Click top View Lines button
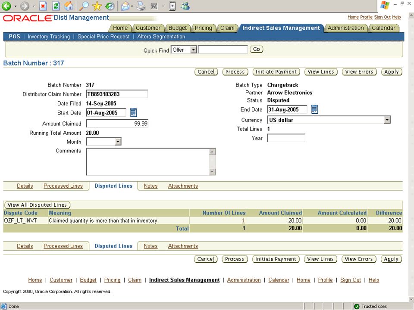This screenshot has width=414, height=310. [321, 72]
